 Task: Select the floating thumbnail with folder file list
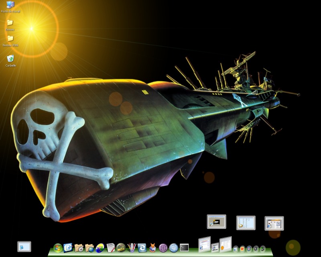tap(246, 223)
